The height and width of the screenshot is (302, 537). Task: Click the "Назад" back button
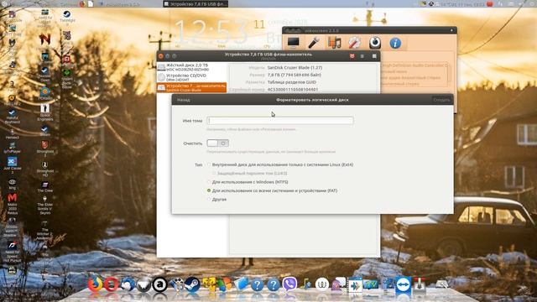point(184,100)
